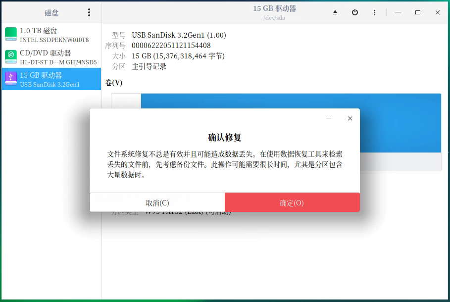Minimize the Disks main window
Image resolution: width=450 pixels, height=302 pixels.
[x=398, y=12]
